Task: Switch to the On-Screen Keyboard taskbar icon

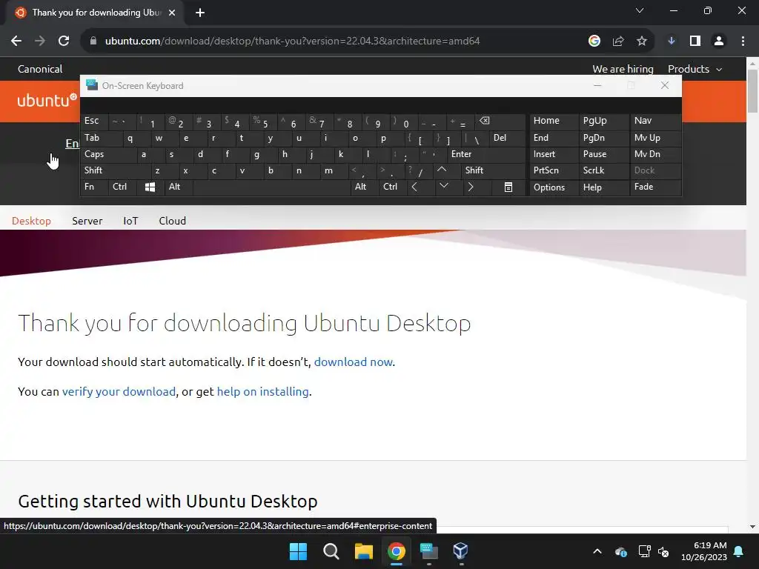Action: click(x=429, y=551)
